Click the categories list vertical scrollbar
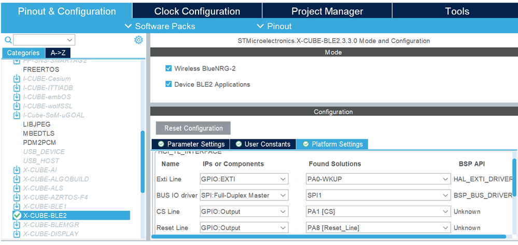518x245 pixels. coord(143,162)
